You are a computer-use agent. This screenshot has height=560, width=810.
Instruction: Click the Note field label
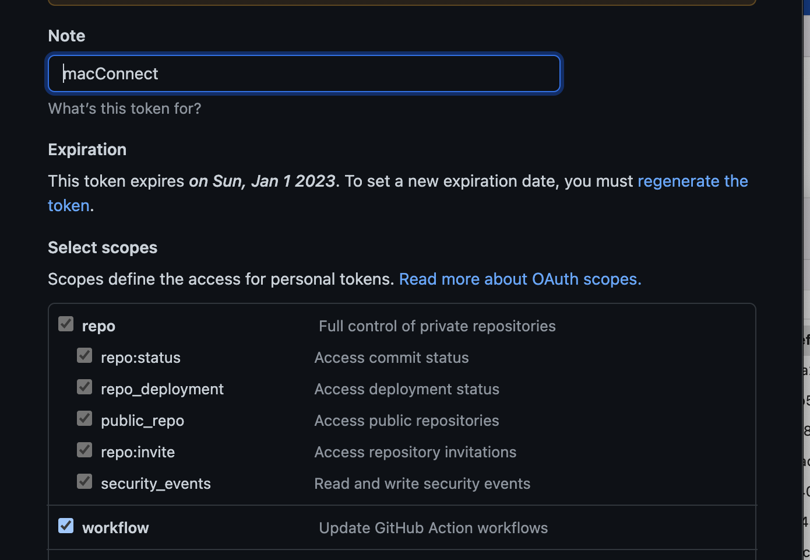[x=66, y=36]
